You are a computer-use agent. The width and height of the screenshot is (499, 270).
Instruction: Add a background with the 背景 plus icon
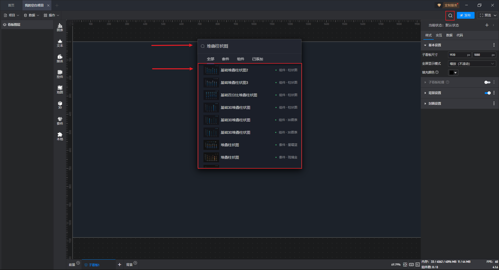(135, 263)
